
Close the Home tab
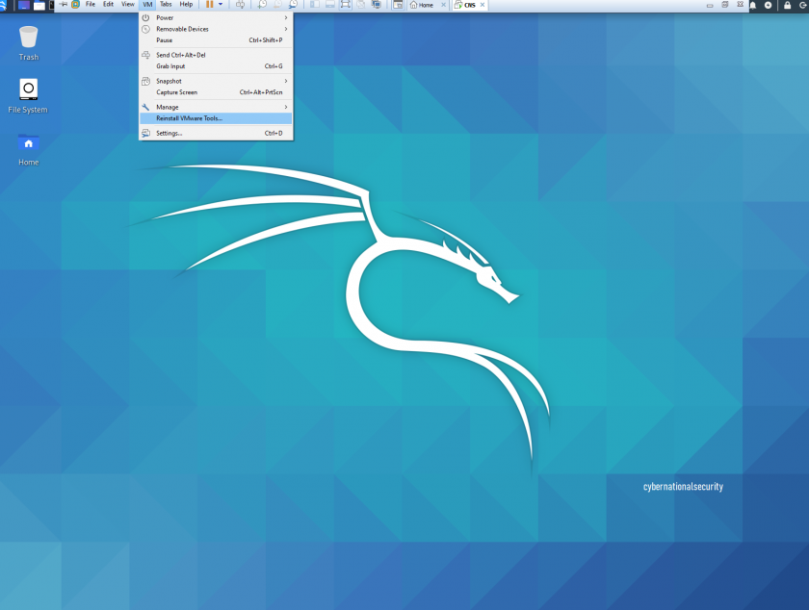(443, 5)
